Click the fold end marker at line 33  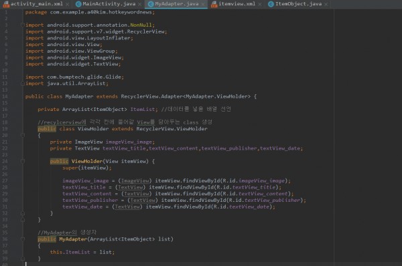tap(23, 220)
